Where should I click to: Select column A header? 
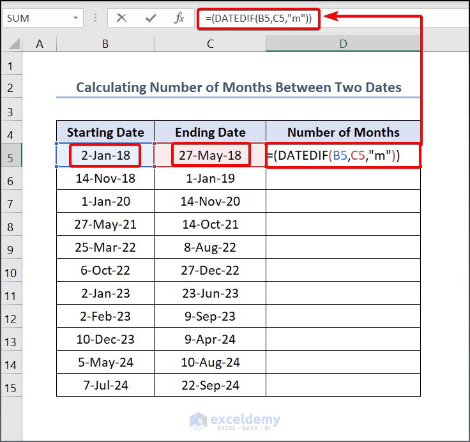39,44
